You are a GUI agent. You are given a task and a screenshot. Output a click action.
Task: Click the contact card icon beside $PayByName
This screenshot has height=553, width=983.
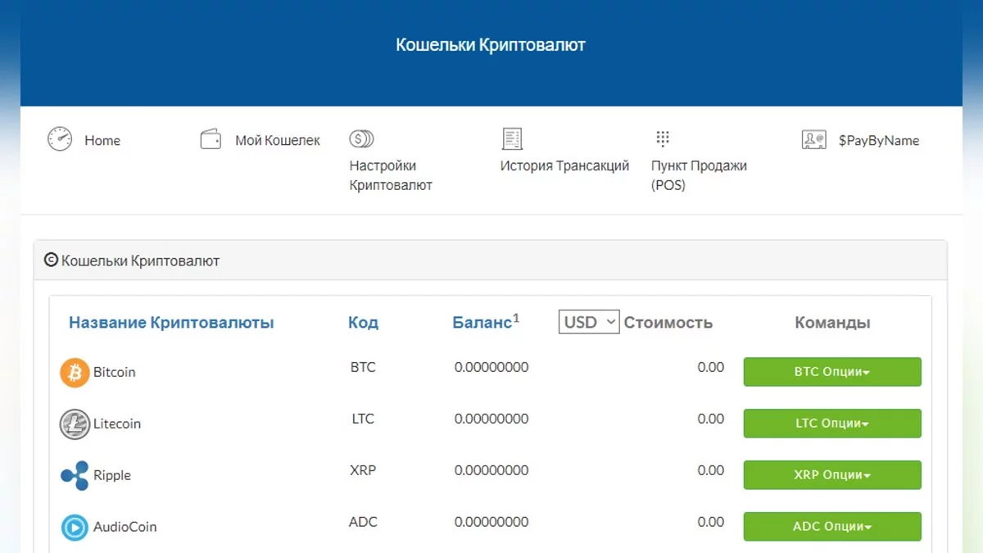813,139
